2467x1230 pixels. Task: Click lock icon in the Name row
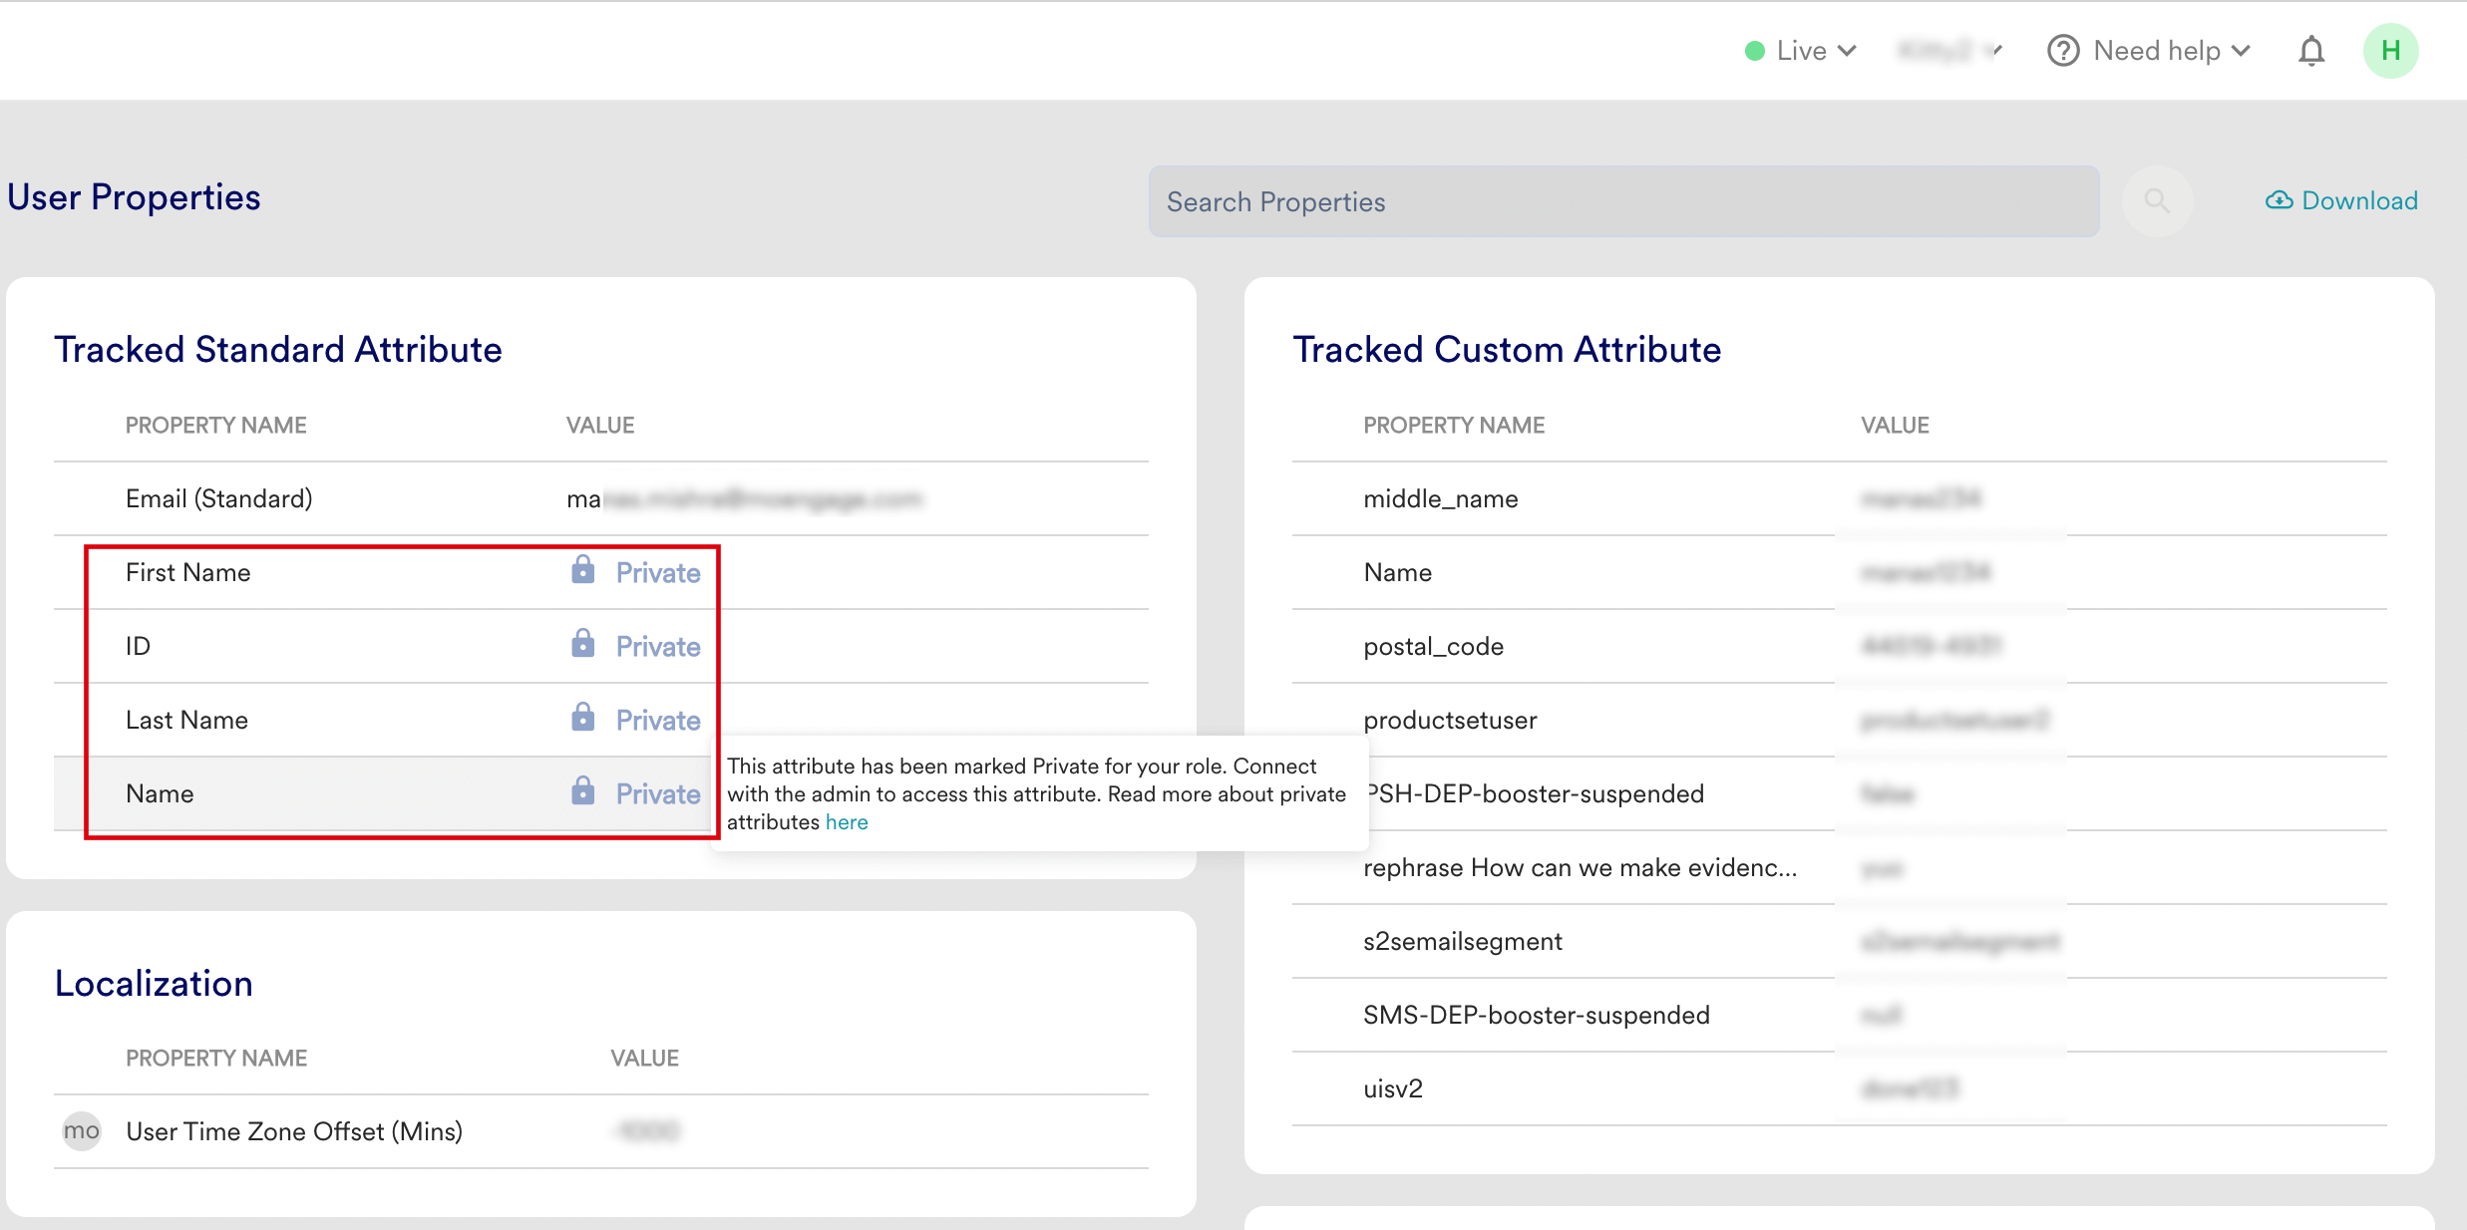pyautogui.click(x=583, y=791)
